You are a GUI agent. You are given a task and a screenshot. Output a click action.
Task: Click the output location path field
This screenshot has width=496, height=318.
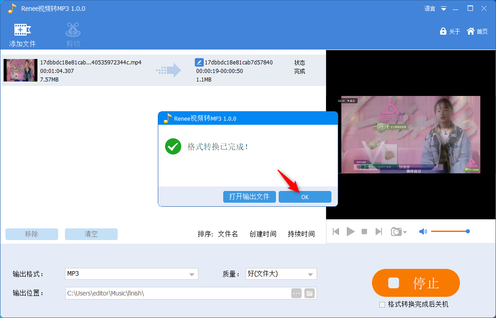178,293
